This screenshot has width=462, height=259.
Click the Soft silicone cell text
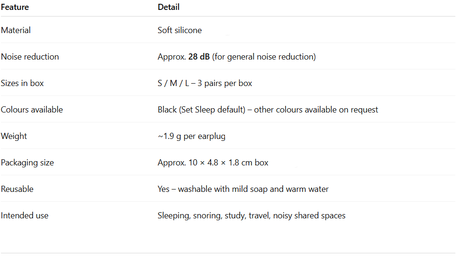tap(179, 30)
